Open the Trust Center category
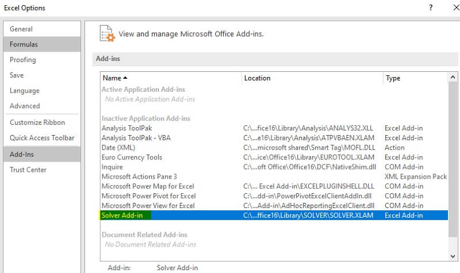 42,170
